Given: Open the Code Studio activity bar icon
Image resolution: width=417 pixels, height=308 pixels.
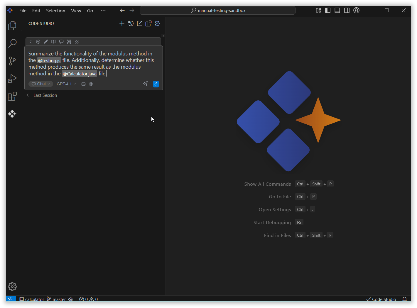Looking at the screenshot, I should 12,114.
